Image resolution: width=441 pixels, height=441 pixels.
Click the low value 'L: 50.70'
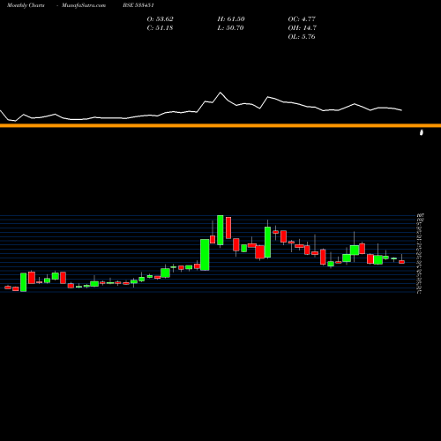[x=230, y=28]
